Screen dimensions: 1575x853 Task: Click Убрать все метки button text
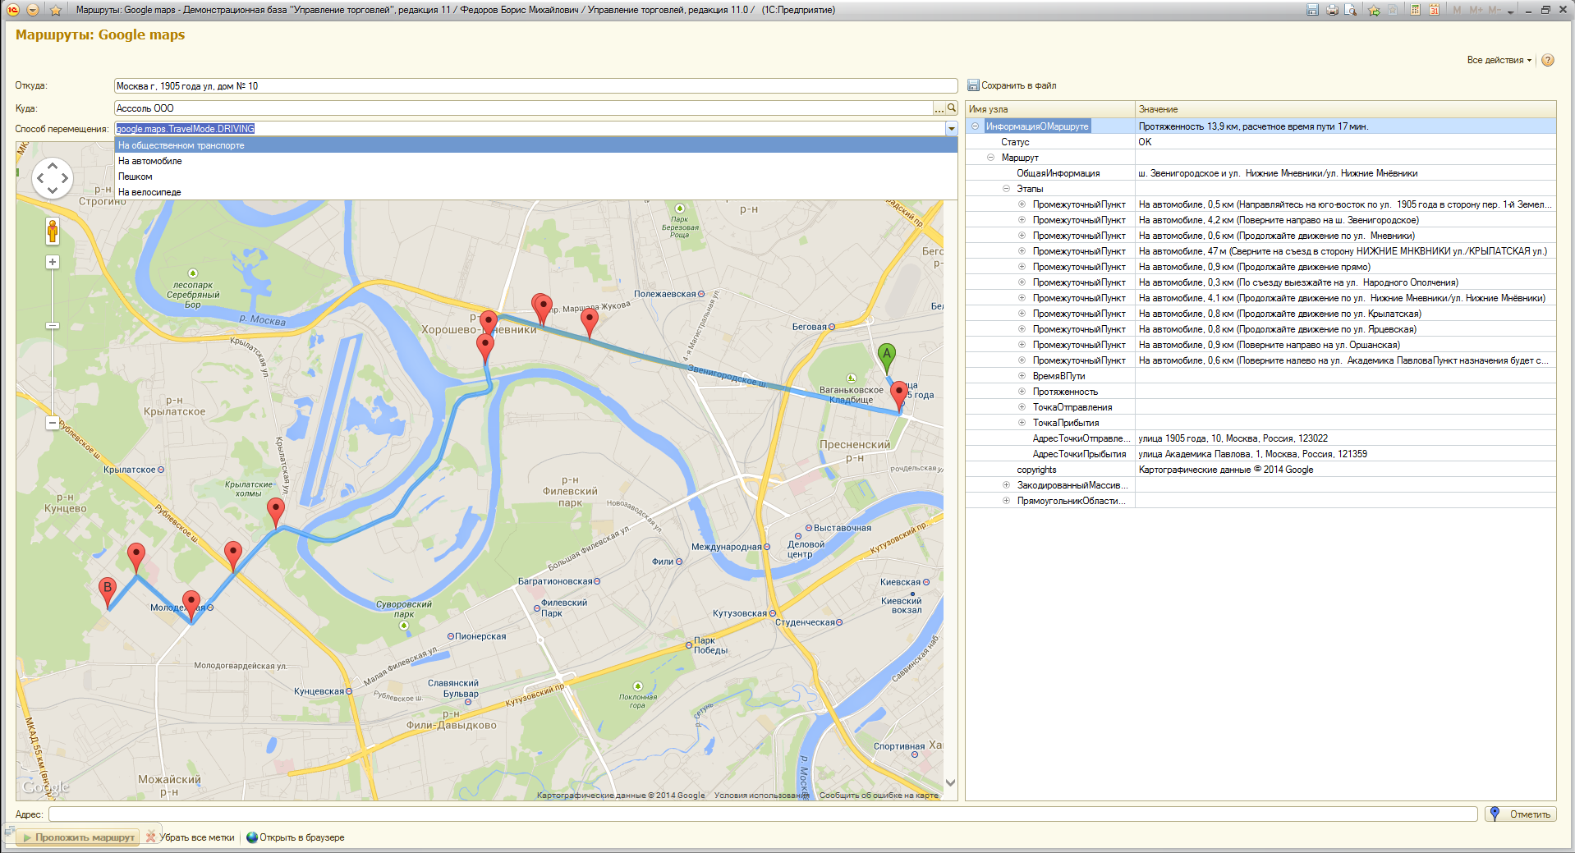pyautogui.click(x=197, y=837)
